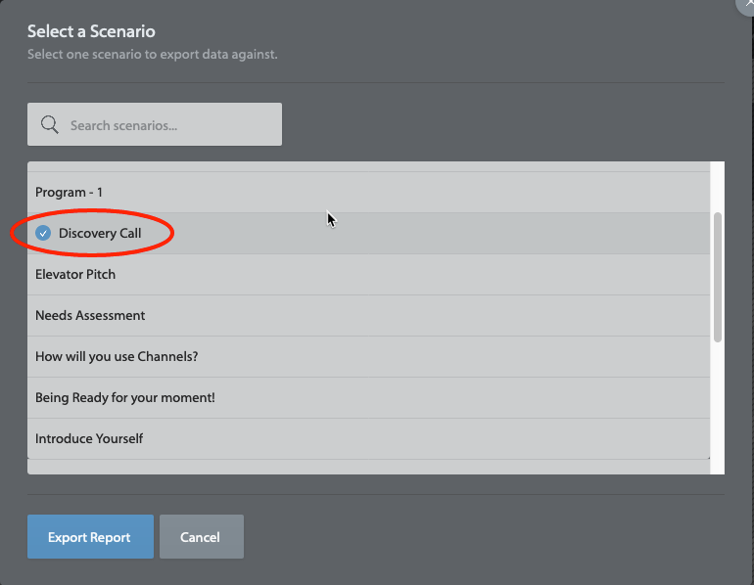Viewport: 754px width, 585px height.
Task: Click the blue checkmark beside Discovery Call
Action: click(43, 233)
